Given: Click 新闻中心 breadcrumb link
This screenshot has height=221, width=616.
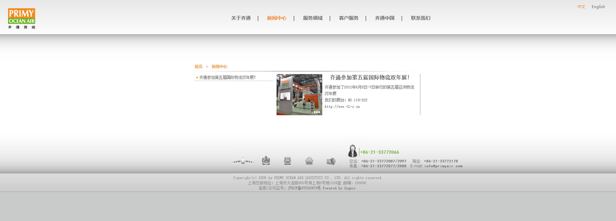Looking at the screenshot, I should [219, 66].
